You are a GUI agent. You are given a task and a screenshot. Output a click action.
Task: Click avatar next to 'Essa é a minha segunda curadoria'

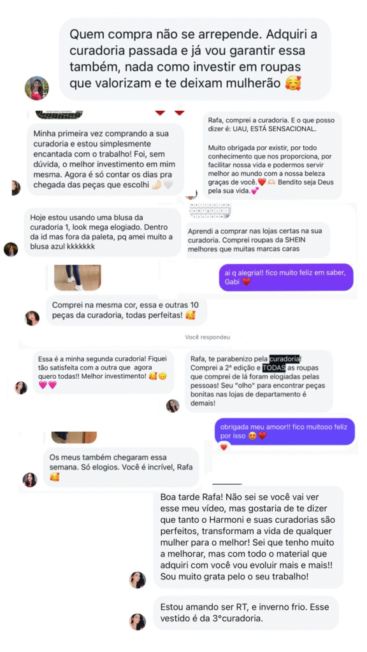pos(21,388)
